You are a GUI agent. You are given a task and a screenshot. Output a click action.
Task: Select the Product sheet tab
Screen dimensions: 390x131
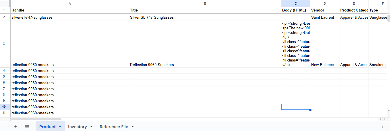click(x=47, y=127)
